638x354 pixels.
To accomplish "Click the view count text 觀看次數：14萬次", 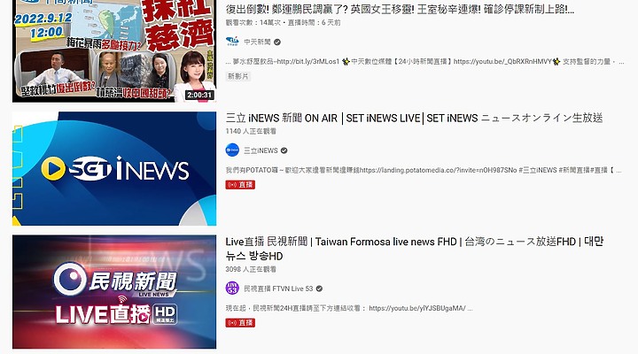I will (x=253, y=23).
